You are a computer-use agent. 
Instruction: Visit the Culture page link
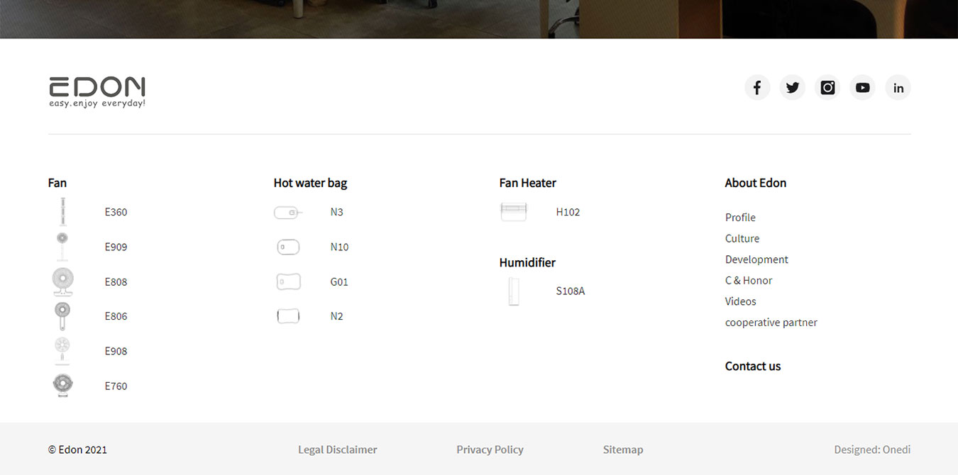(x=742, y=239)
